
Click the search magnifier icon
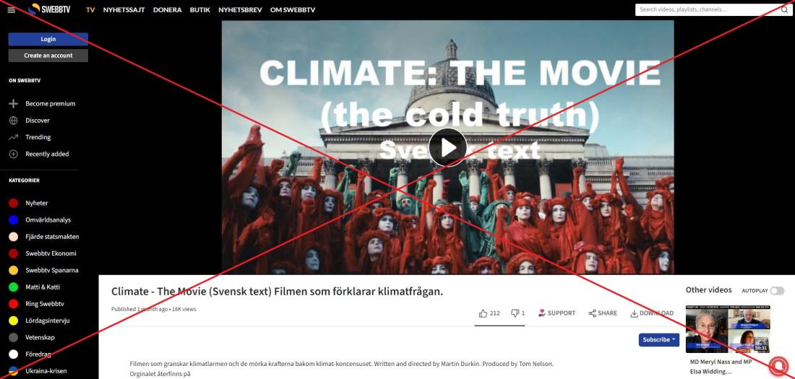[784, 9]
